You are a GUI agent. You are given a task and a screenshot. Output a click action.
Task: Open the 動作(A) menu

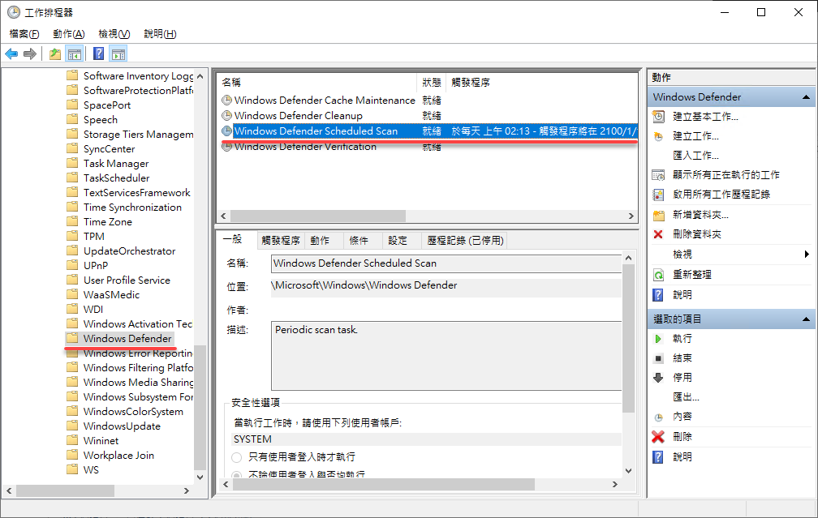click(x=69, y=34)
